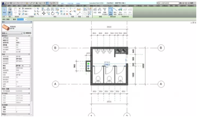Click the 3500 dimension text at top

click(x=109, y=27)
